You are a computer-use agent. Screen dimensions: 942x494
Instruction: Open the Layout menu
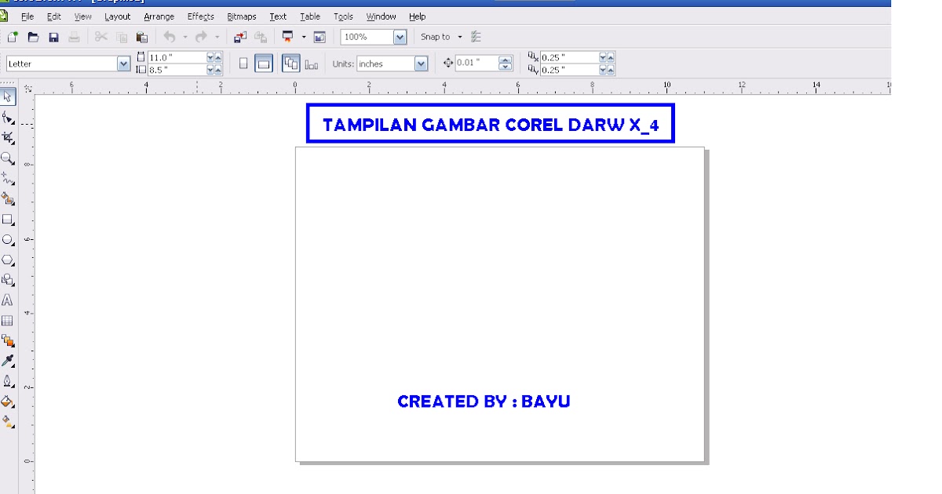coord(118,16)
